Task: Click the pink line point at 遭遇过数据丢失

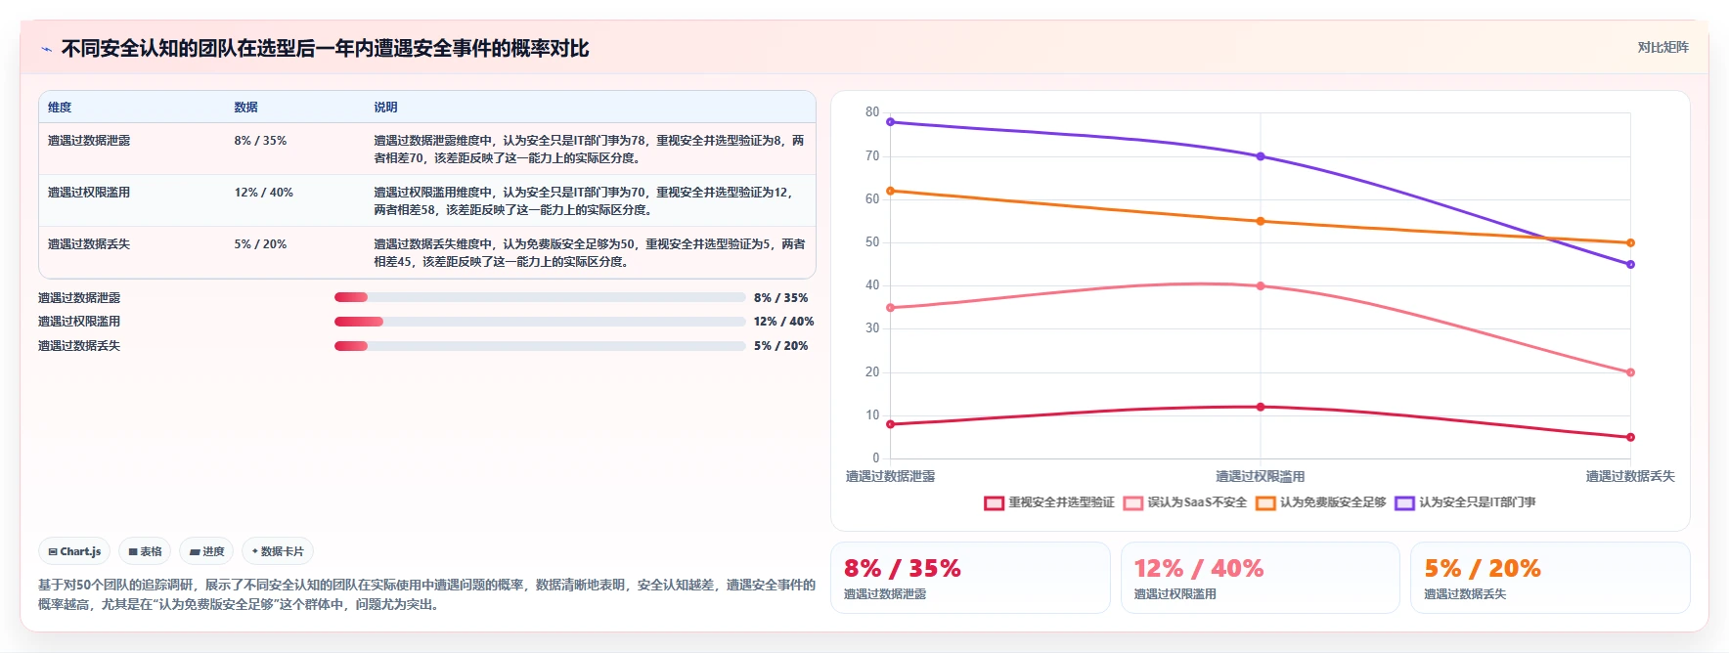Action: click(1630, 372)
